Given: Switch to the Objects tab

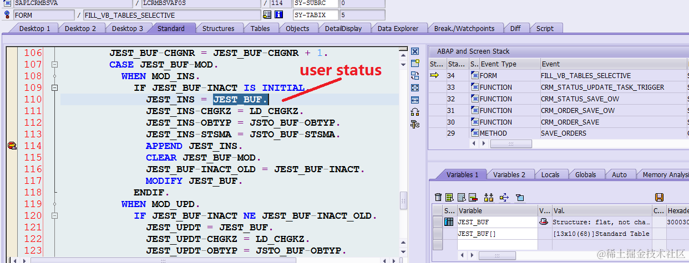Looking at the screenshot, I should [297, 28].
